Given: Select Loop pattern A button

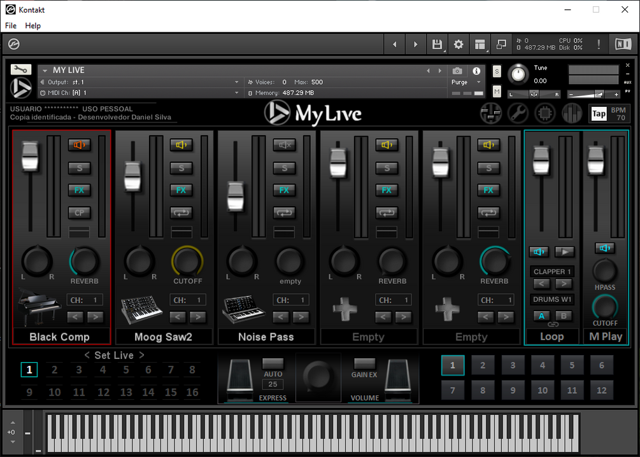Looking at the screenshot, I should pyautogui.click(x=542, y=316).
